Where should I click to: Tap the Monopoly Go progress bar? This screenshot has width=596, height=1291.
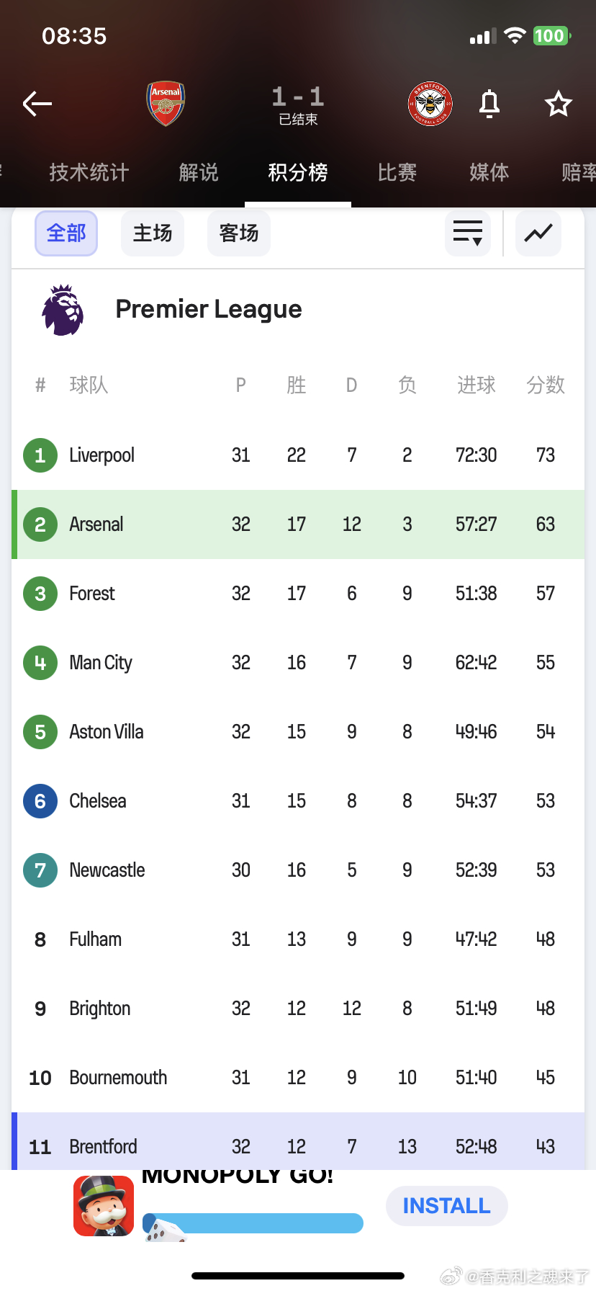click(253, 1223)
